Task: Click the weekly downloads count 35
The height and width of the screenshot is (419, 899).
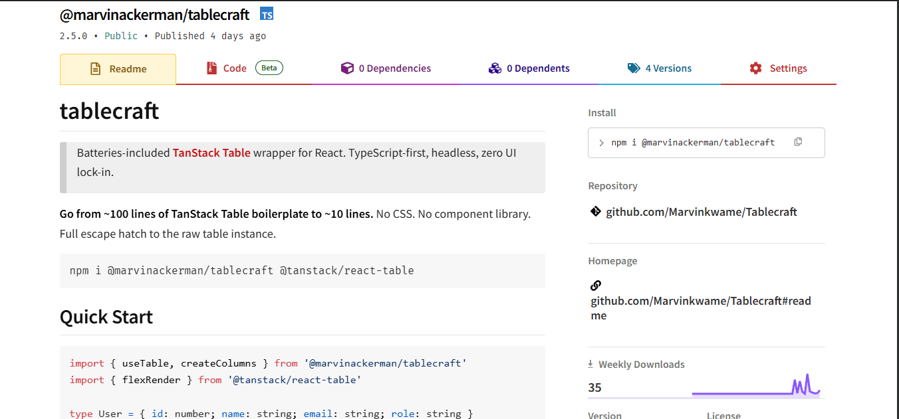Action: click(594, 387)
